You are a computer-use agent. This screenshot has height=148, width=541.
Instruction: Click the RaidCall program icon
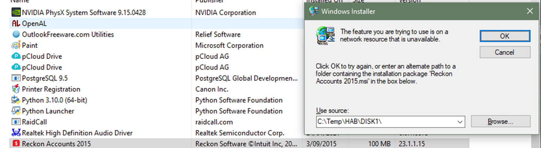16,122
